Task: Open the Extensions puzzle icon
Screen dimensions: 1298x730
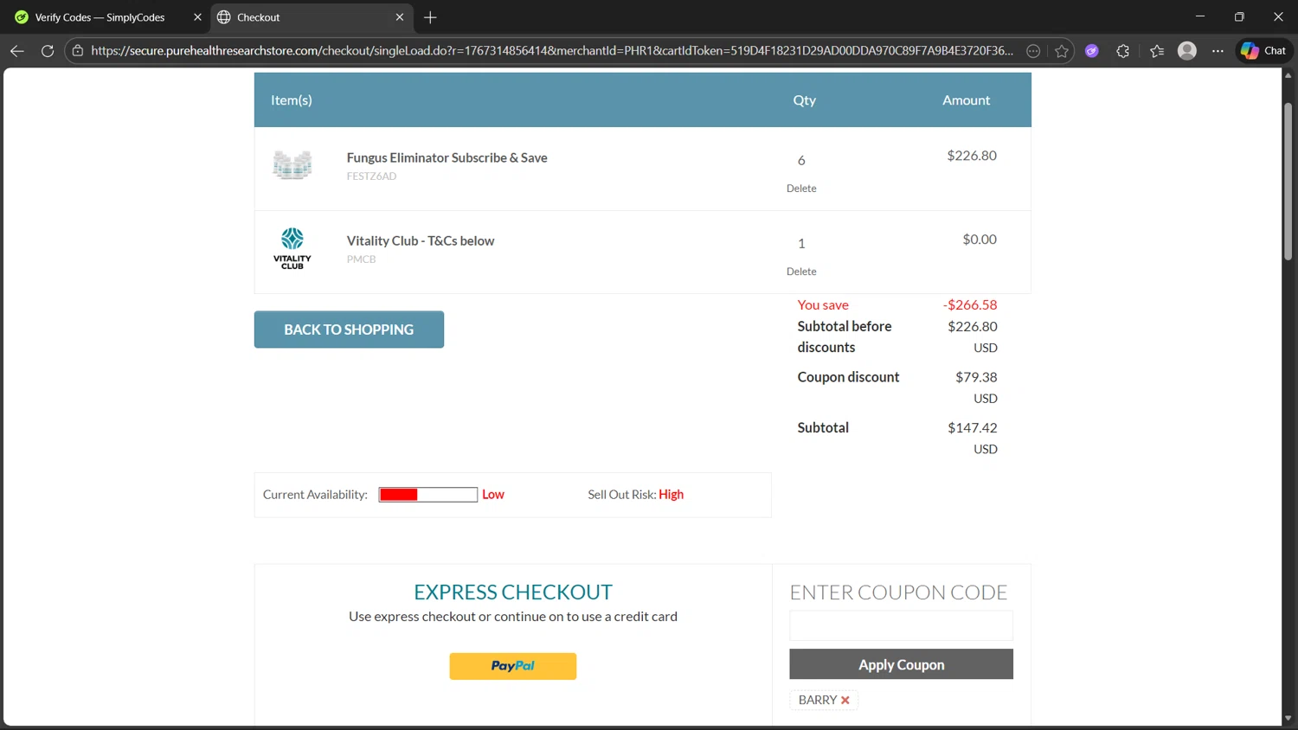Action: coord(1123,51)
